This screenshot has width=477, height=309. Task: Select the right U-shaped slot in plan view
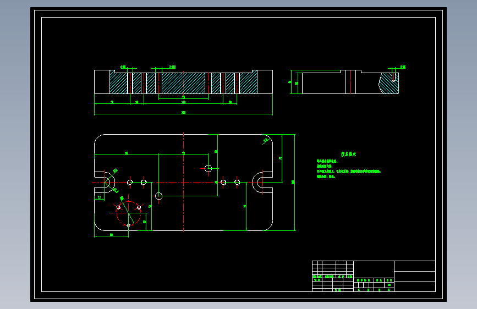262,182
